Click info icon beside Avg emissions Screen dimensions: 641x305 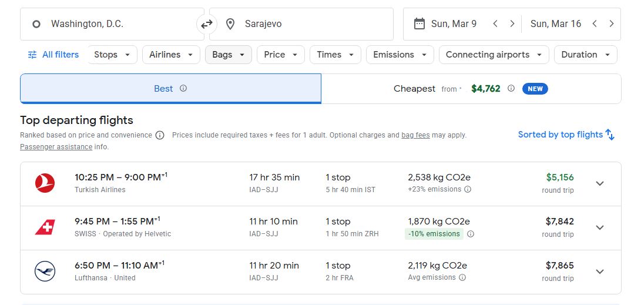pyautogui.click(x=462, y=277)
